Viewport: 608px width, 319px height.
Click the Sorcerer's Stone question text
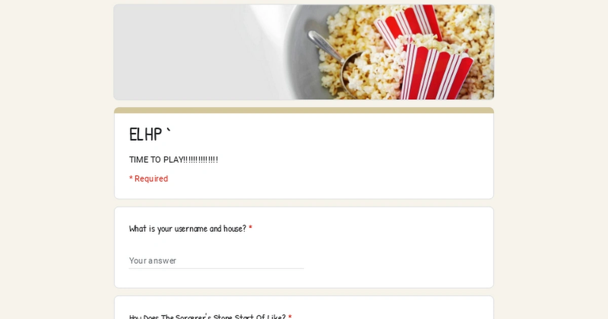click(207, 317)
